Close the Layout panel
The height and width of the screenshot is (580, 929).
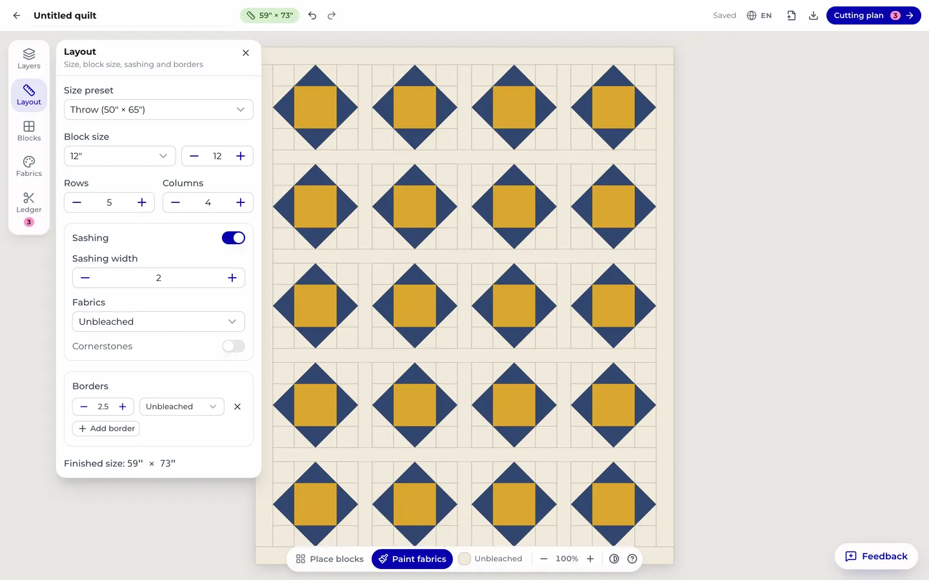click(246, 53)
